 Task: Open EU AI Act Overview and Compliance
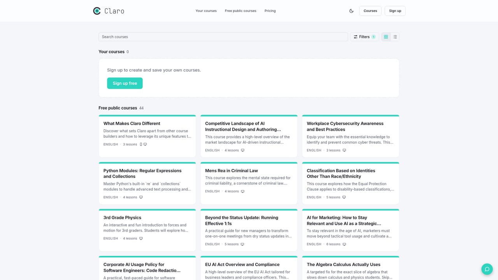click(x=242, y=265)
